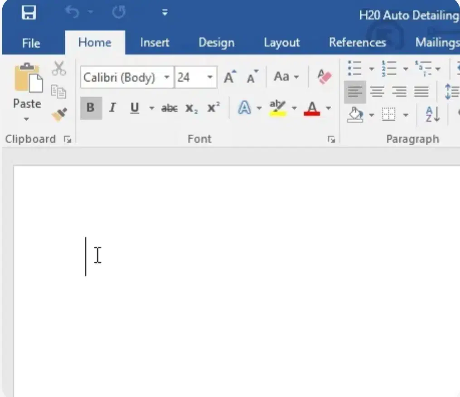Image resolution: width=460 pixels, height=397 pixels.
Task: Click the Format Painter brush icon
Action: 59,114
